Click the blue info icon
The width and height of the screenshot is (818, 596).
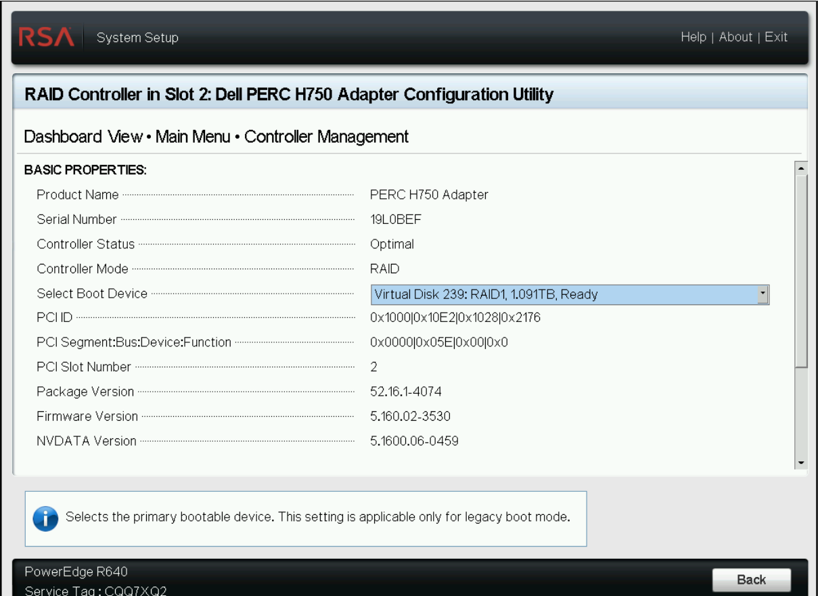pos(46,518)
